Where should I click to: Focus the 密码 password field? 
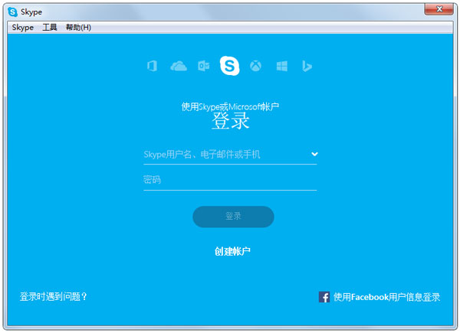[230, 180]
